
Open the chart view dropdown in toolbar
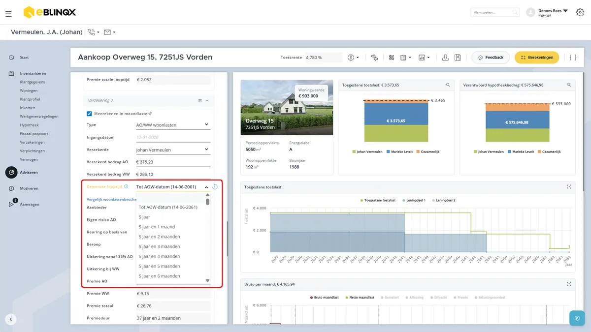coord(424,58)
